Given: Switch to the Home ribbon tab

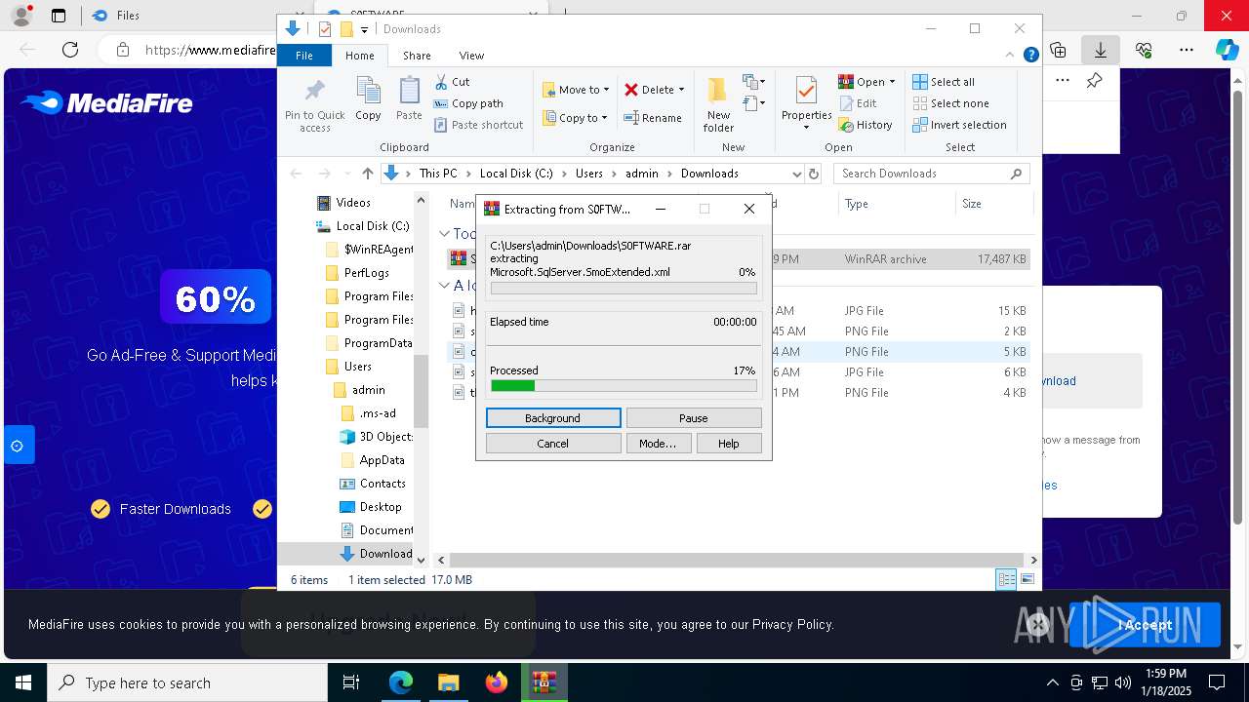Looking at the screenshot, I should pyautogui.click(x=359, y=56).
